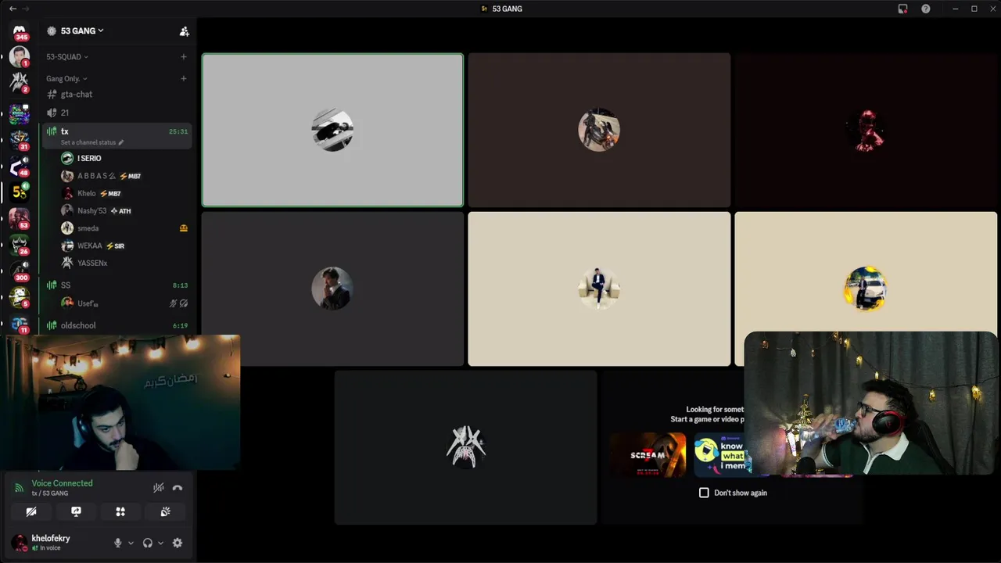The width and height of the screenshot is (1001, 563).
Task: Mute microphone toggle
Action: point(118,543)
